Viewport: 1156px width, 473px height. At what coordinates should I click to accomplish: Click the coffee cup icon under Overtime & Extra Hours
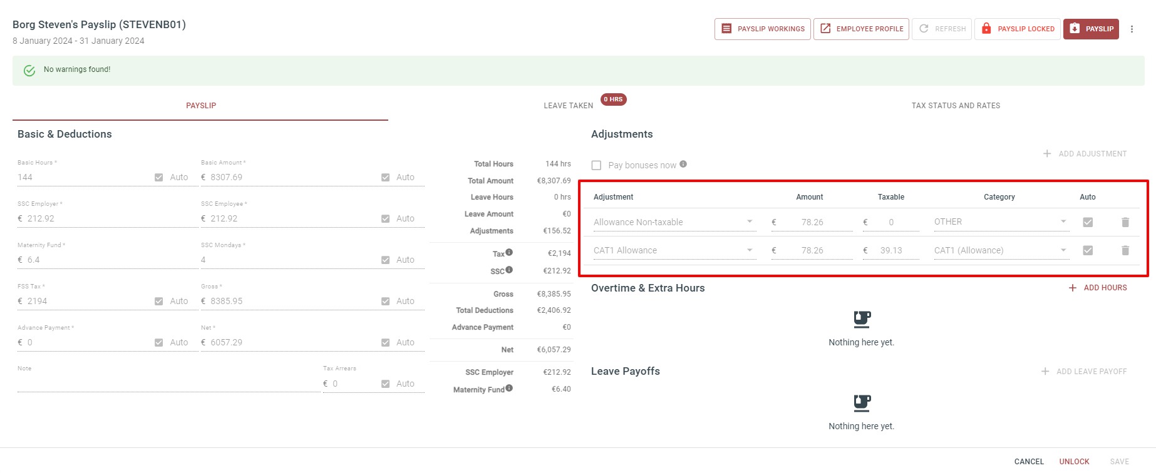[862, 320]
